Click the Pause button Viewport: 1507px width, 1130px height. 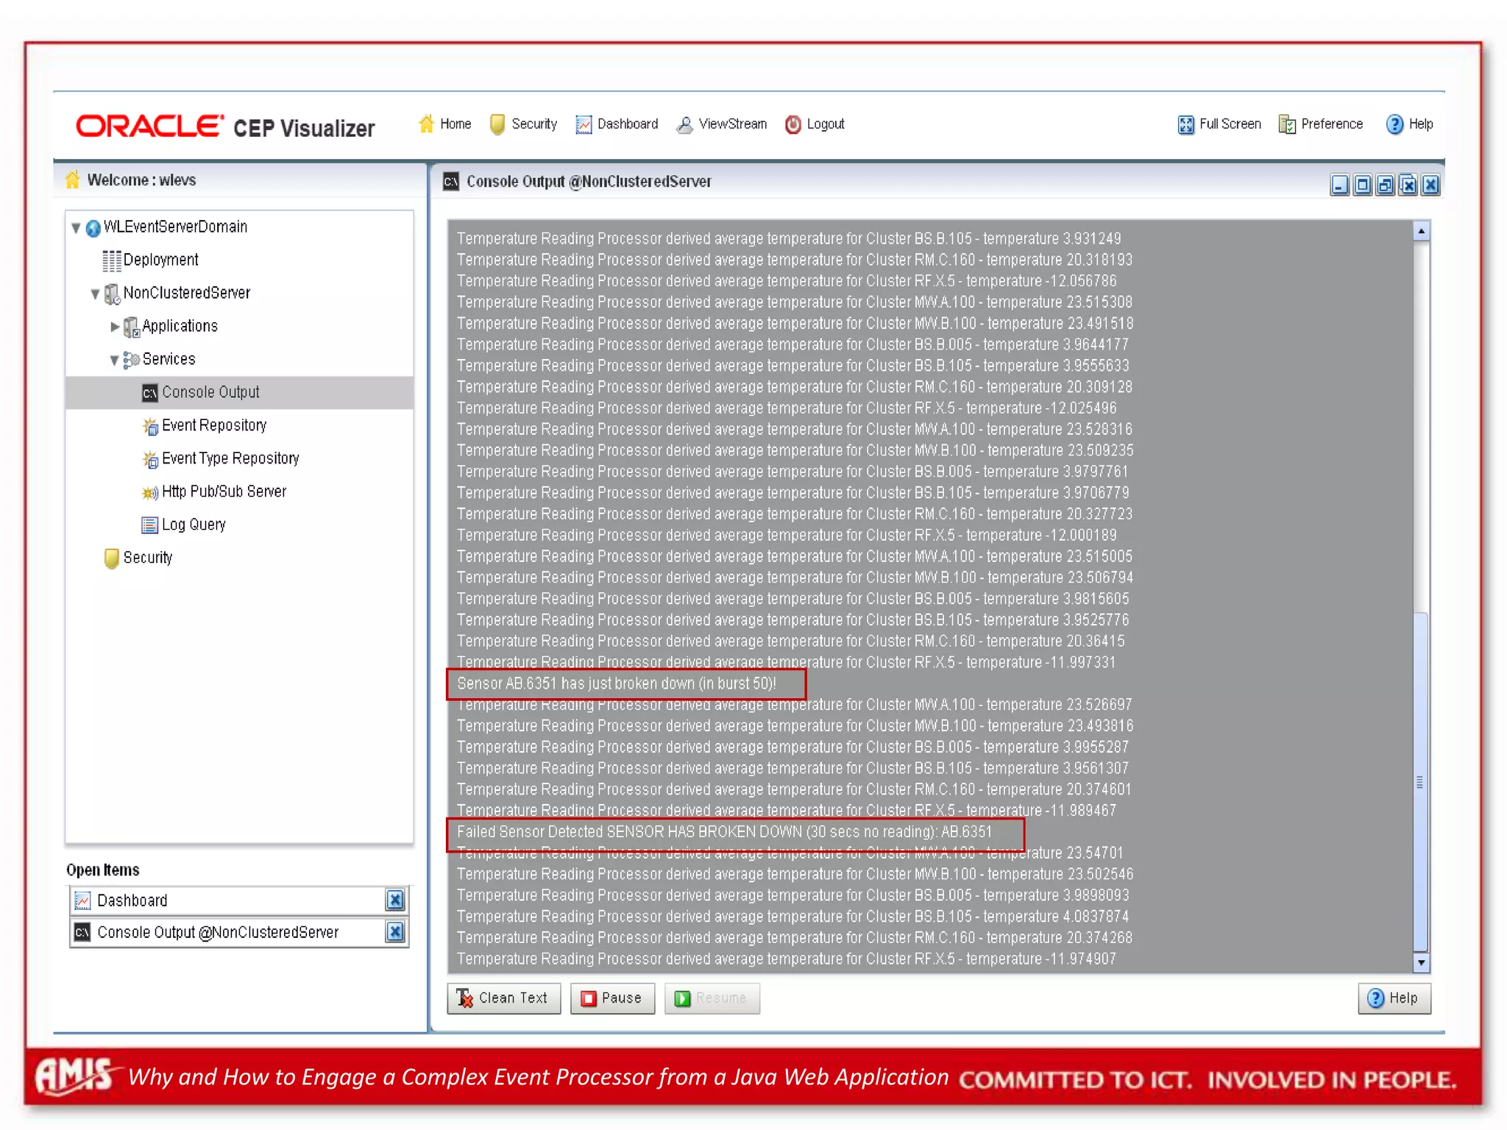612,998
